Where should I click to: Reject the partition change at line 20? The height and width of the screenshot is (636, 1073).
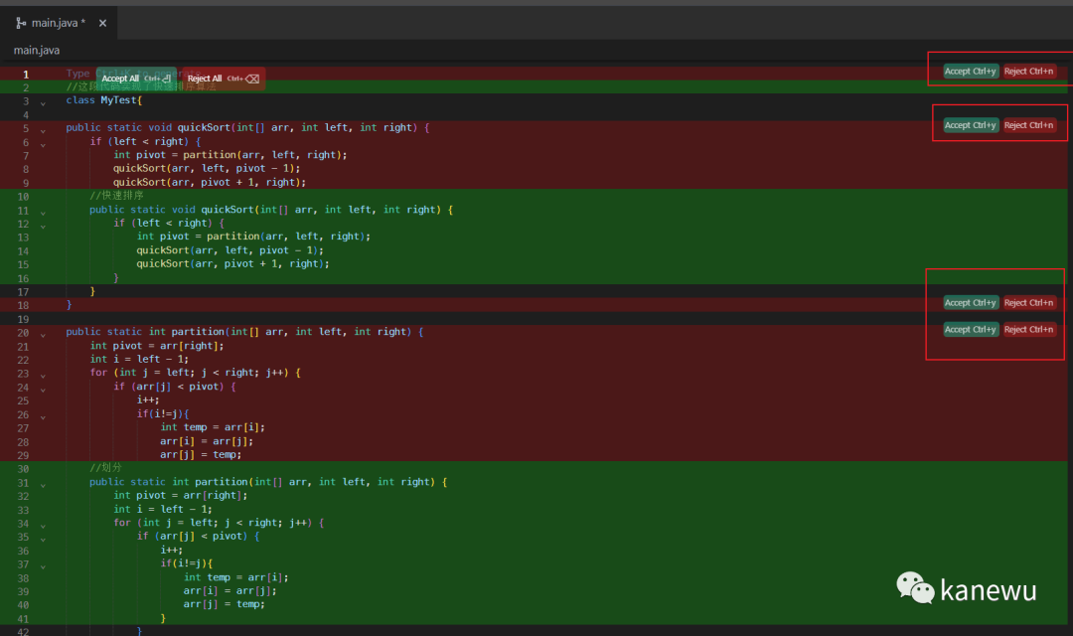point(1028,330)
